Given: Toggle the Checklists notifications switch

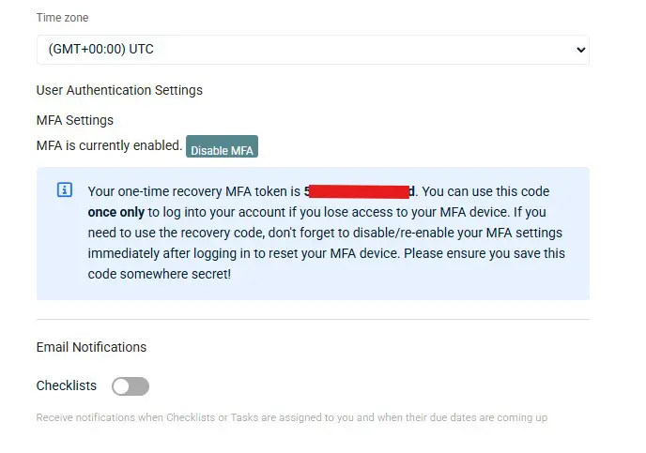Looking at the screenshot, I should (x=131, y=386).
